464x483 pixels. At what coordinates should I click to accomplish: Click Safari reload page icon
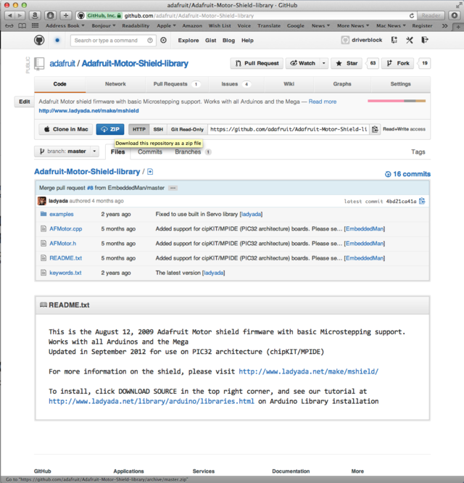tap(412, 15)
